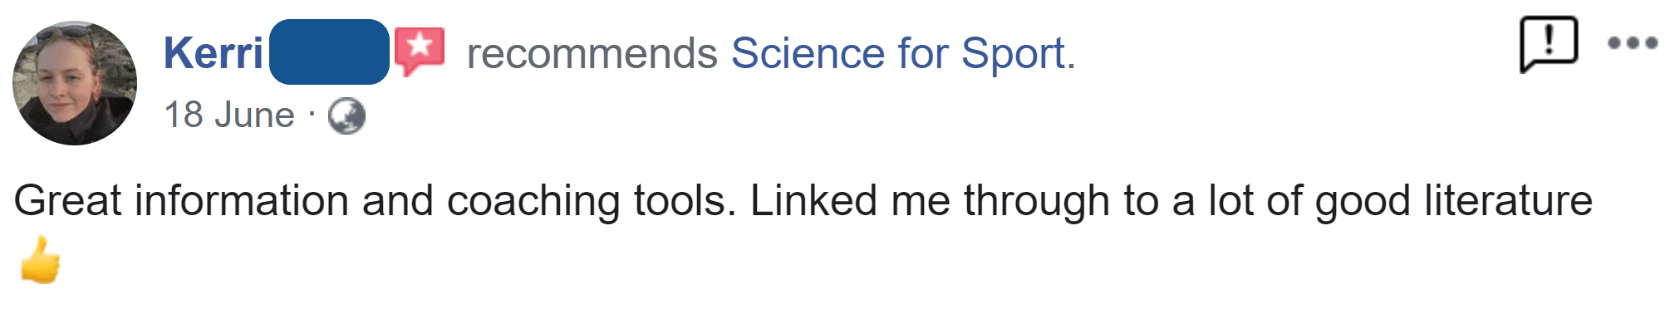Expand the post options ellipsis
The height and width of the screenshot is (324, 1670).
pos(1633,43)
